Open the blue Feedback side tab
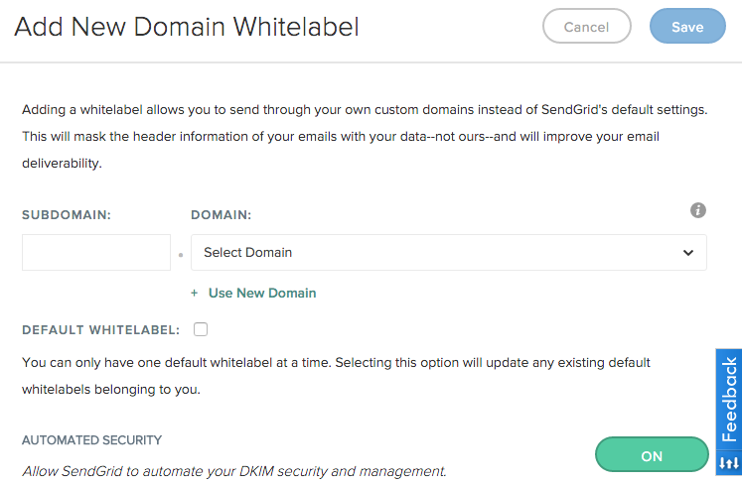 click(x=729, y=400)
